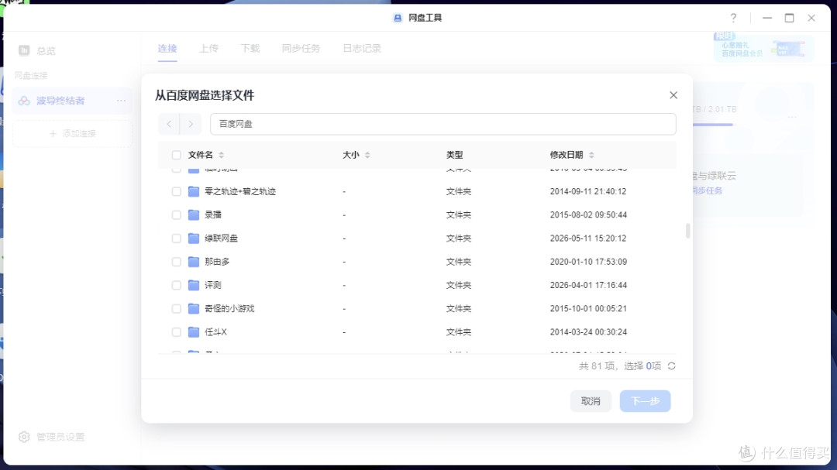Go forward using the right arrow
The width and height of the screenshot is (837, 470).
pyautogui.click(x=191, y=124)
